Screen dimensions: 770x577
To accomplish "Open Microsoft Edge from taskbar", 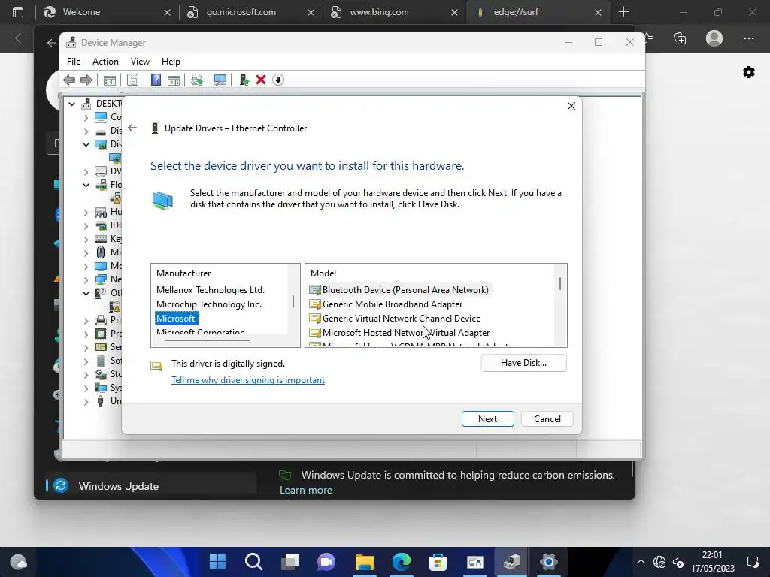I will [402, 562].
